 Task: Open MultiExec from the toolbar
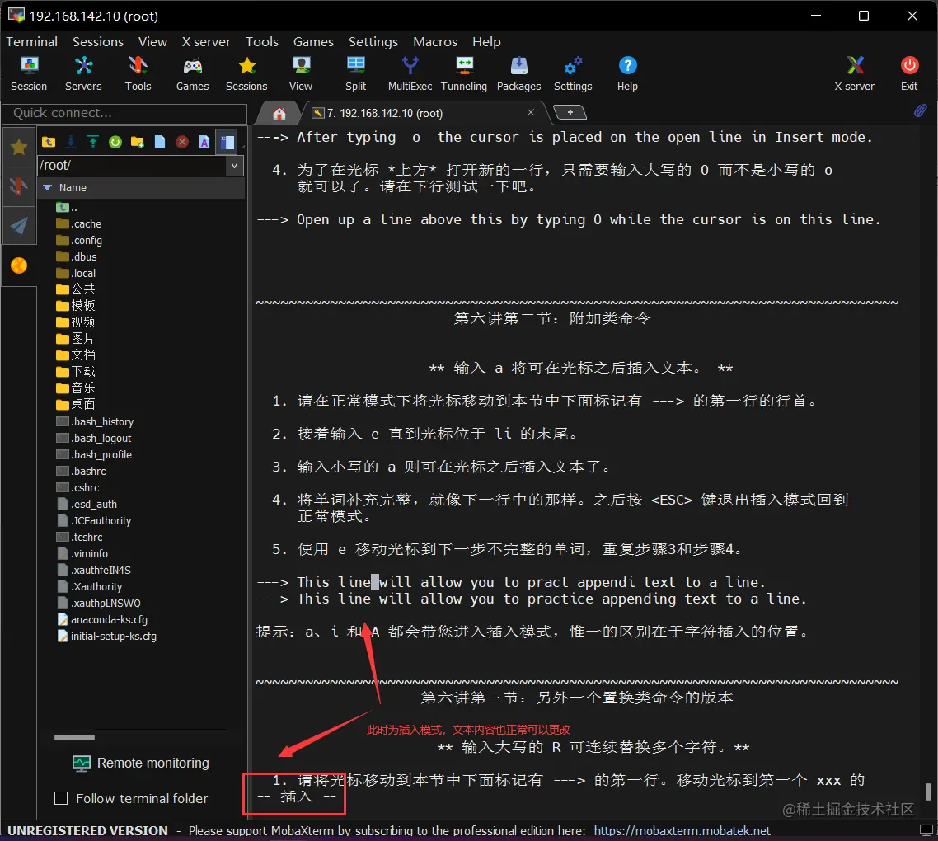[x=410, y=73]
